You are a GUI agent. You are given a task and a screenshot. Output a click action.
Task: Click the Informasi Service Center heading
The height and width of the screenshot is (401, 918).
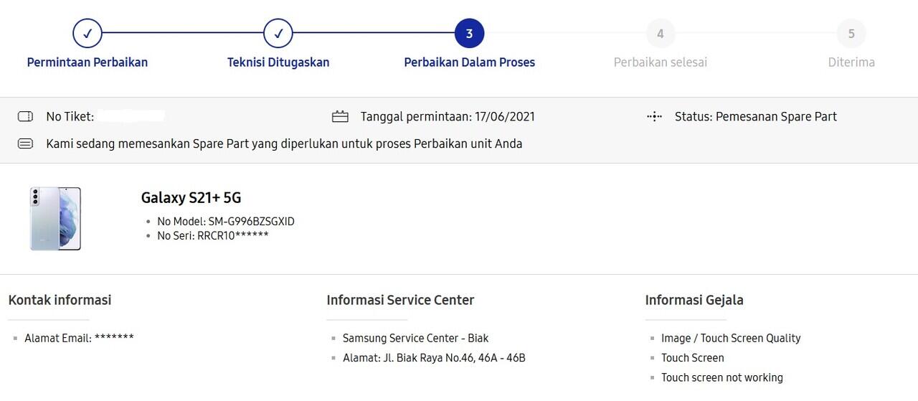(x=400, y=300)
